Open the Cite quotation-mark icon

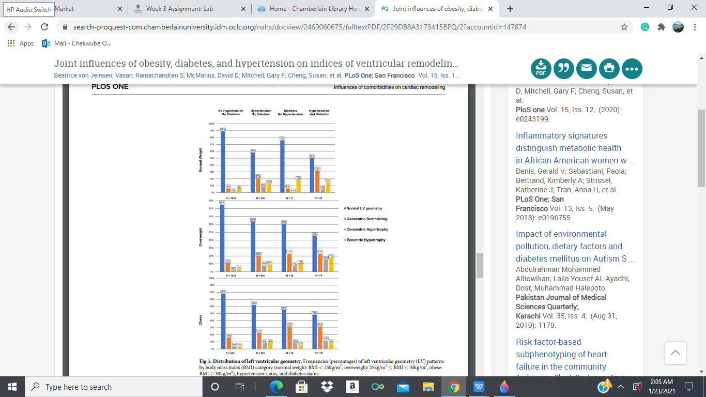[564, 68]
